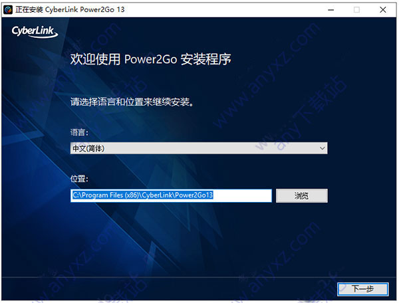Viewport: 399px width, 303px height.
Task: Click the install location path field
Action: point(171,195)
